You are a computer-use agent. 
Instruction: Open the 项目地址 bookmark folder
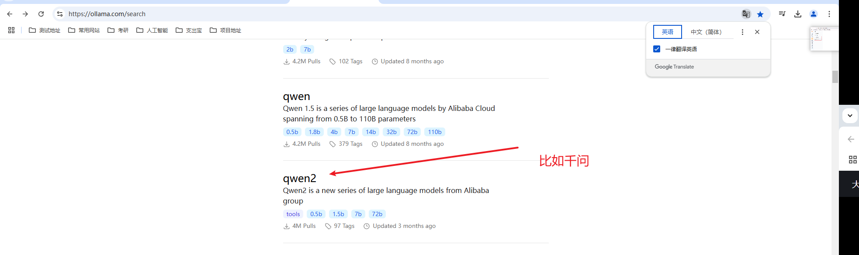[225, 30]
